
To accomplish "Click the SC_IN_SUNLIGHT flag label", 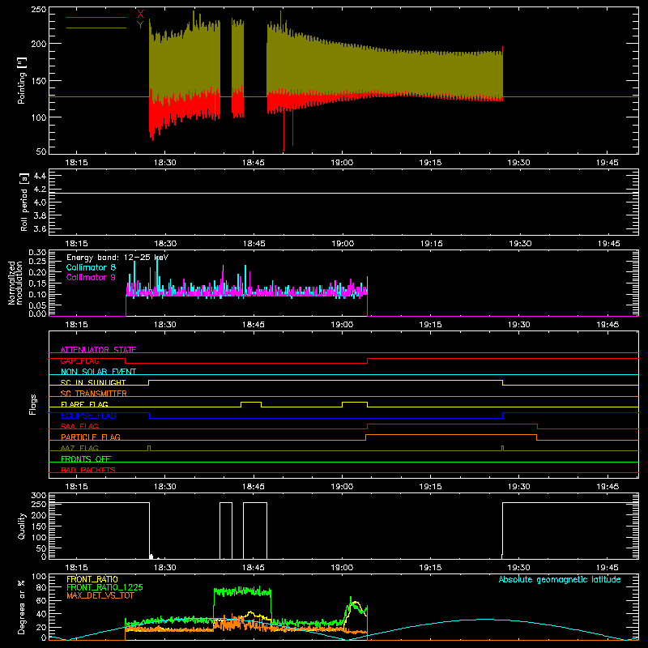I will [x=93, y=382].
